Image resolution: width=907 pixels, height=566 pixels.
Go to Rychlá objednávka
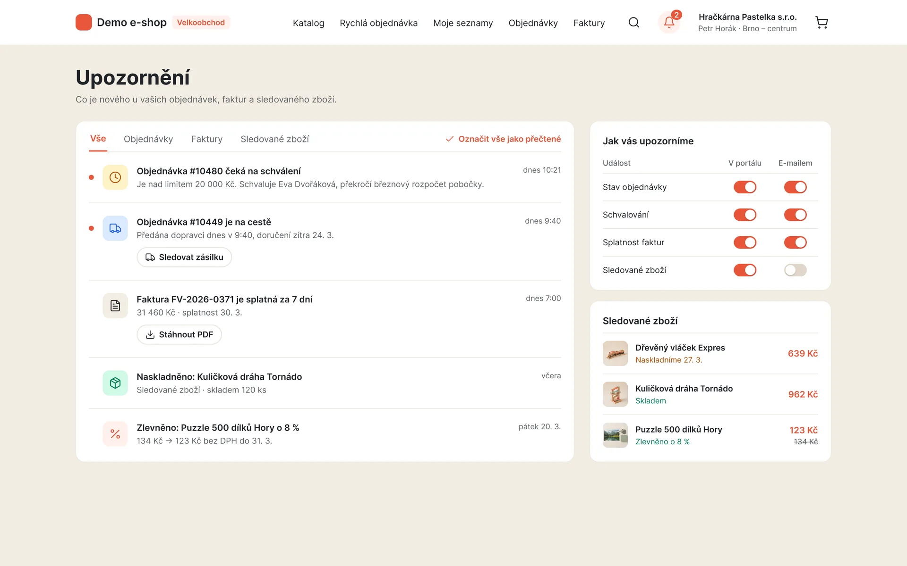(379, 23)
